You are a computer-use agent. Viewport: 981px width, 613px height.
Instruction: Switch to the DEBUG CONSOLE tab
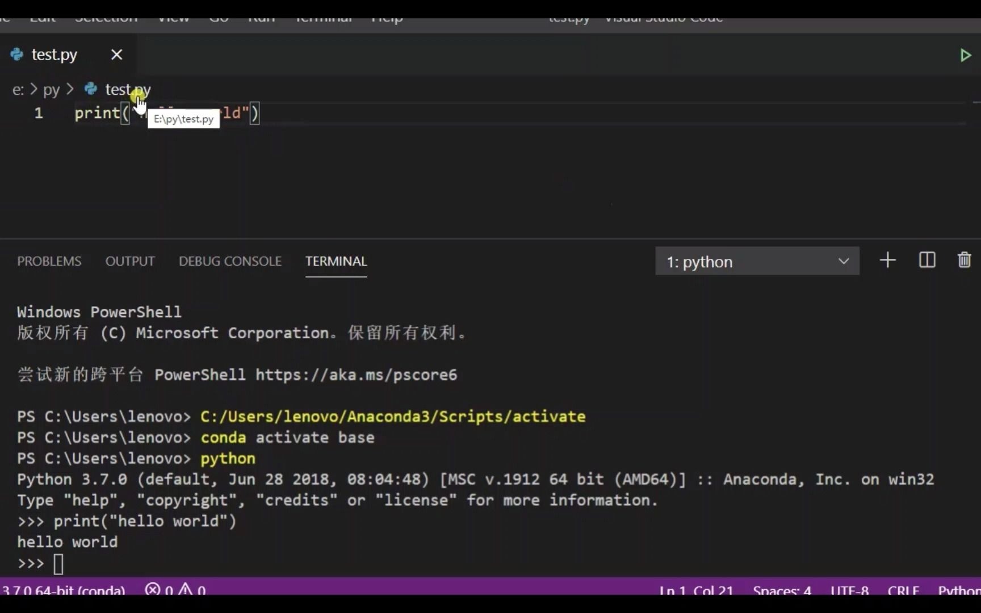[x=230, y=261]
